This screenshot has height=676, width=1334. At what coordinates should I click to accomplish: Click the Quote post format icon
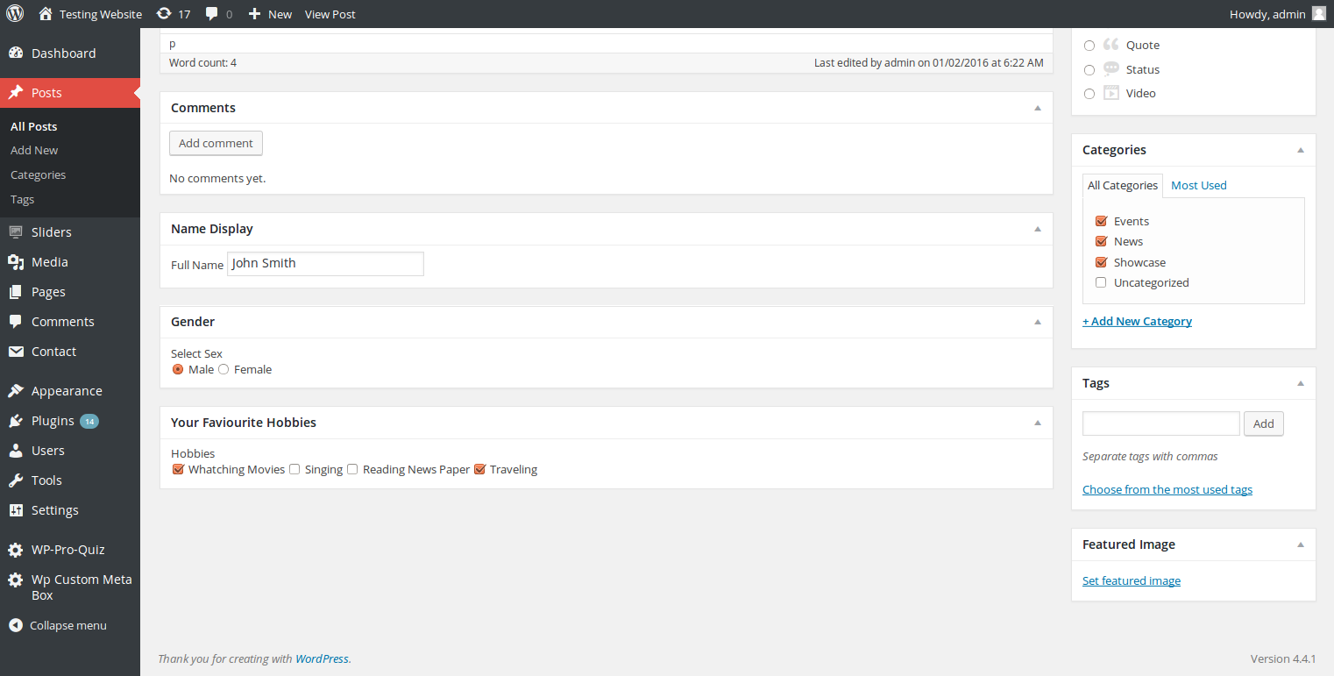point(1111,45)
